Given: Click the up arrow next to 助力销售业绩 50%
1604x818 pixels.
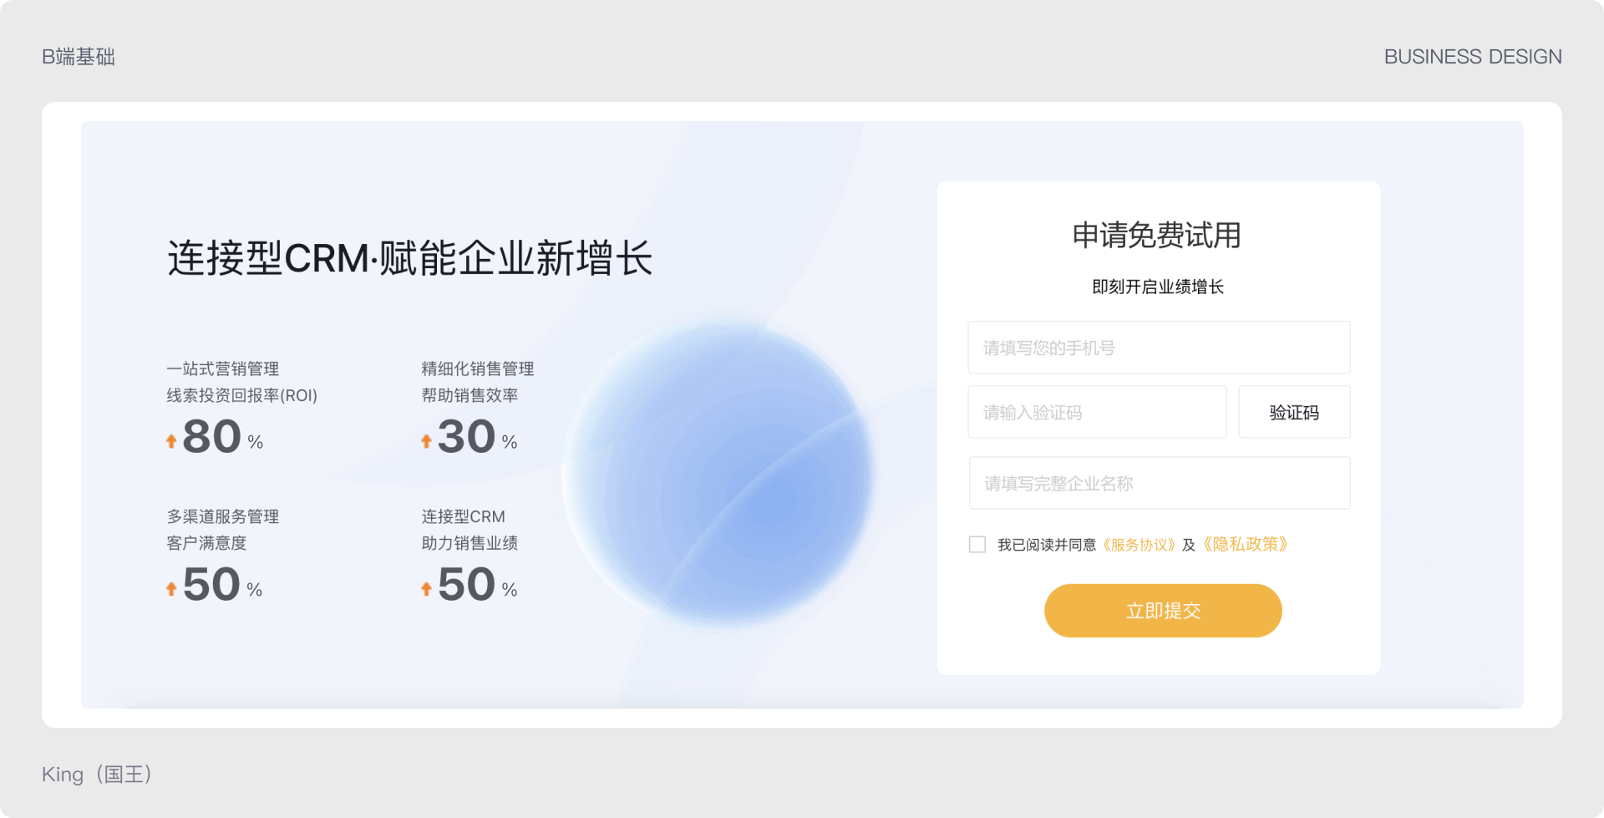Looking at the screenshot, I should pos(426,589).
